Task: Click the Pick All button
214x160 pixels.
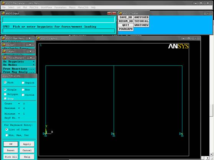Action: pyautogui.click(x=11, y=157)
